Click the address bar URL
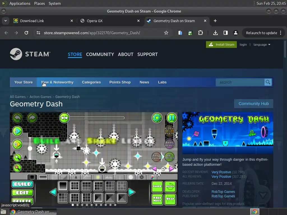Viewport: 287px width, 215px height. (92, 33)
